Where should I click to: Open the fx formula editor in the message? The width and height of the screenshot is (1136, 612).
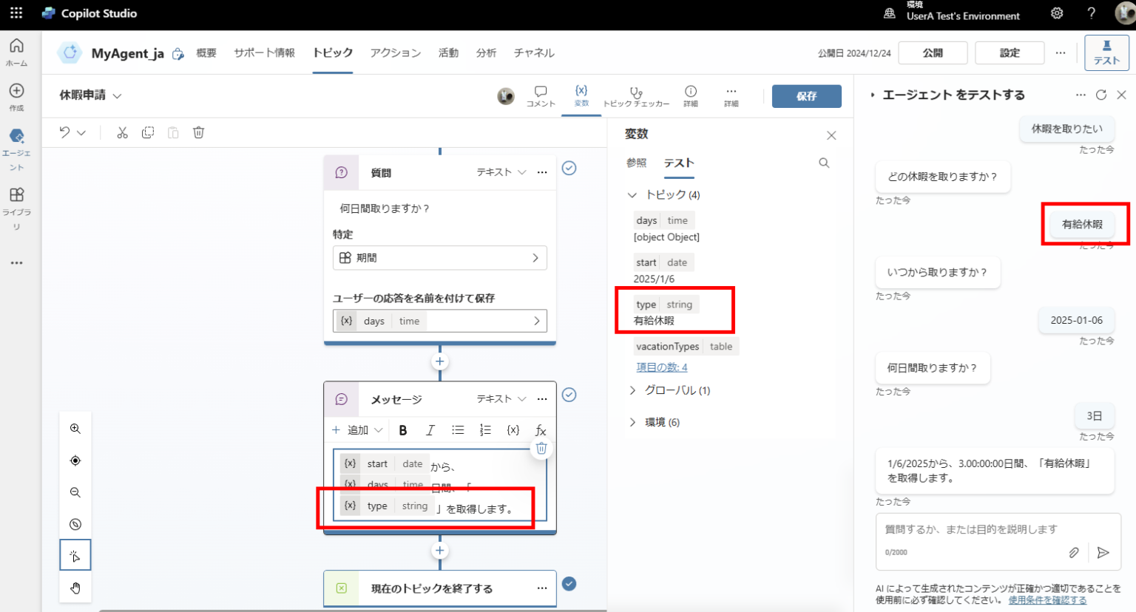tap(541, 429)
